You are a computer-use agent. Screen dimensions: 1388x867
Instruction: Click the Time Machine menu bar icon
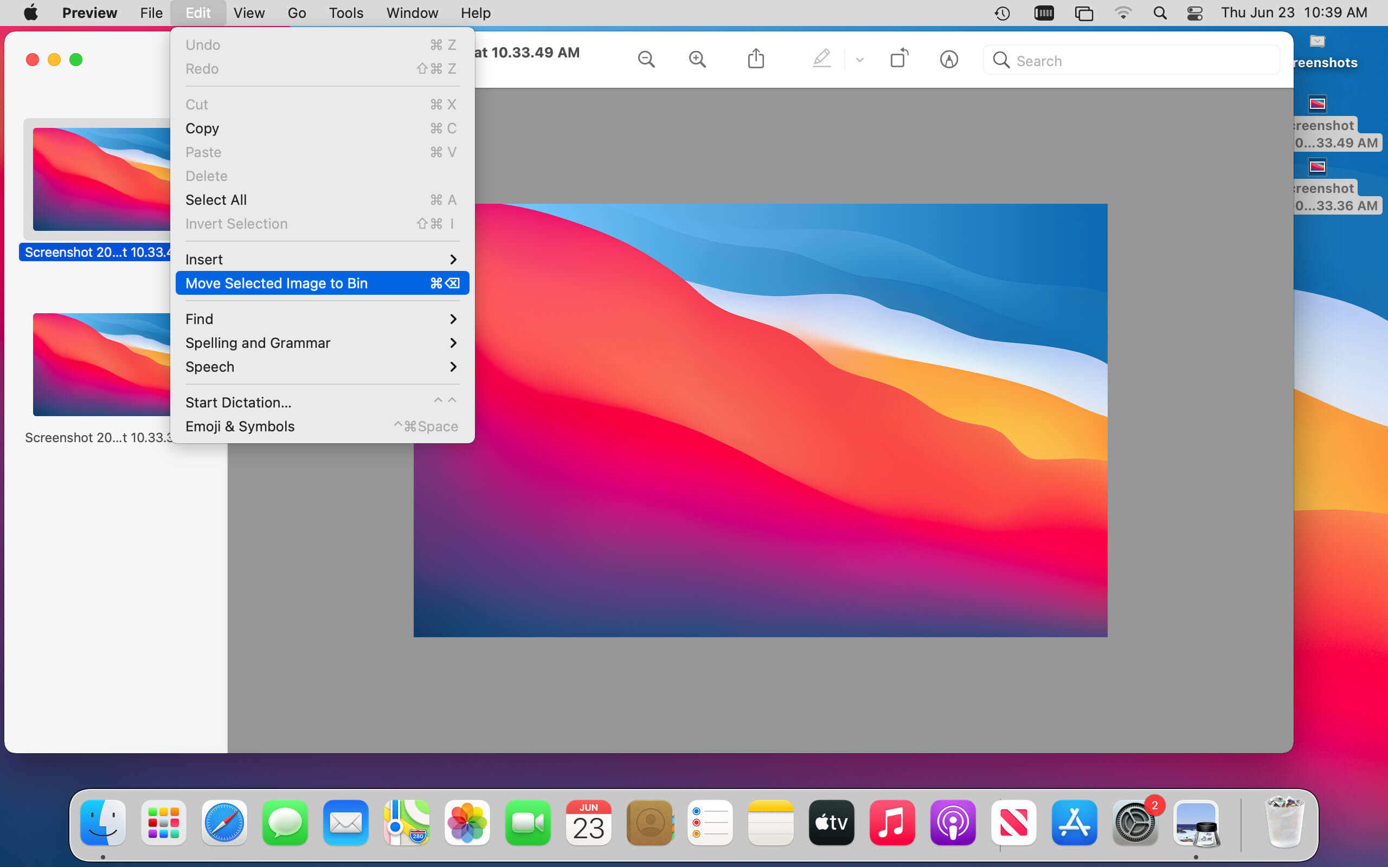[1002, 12]
